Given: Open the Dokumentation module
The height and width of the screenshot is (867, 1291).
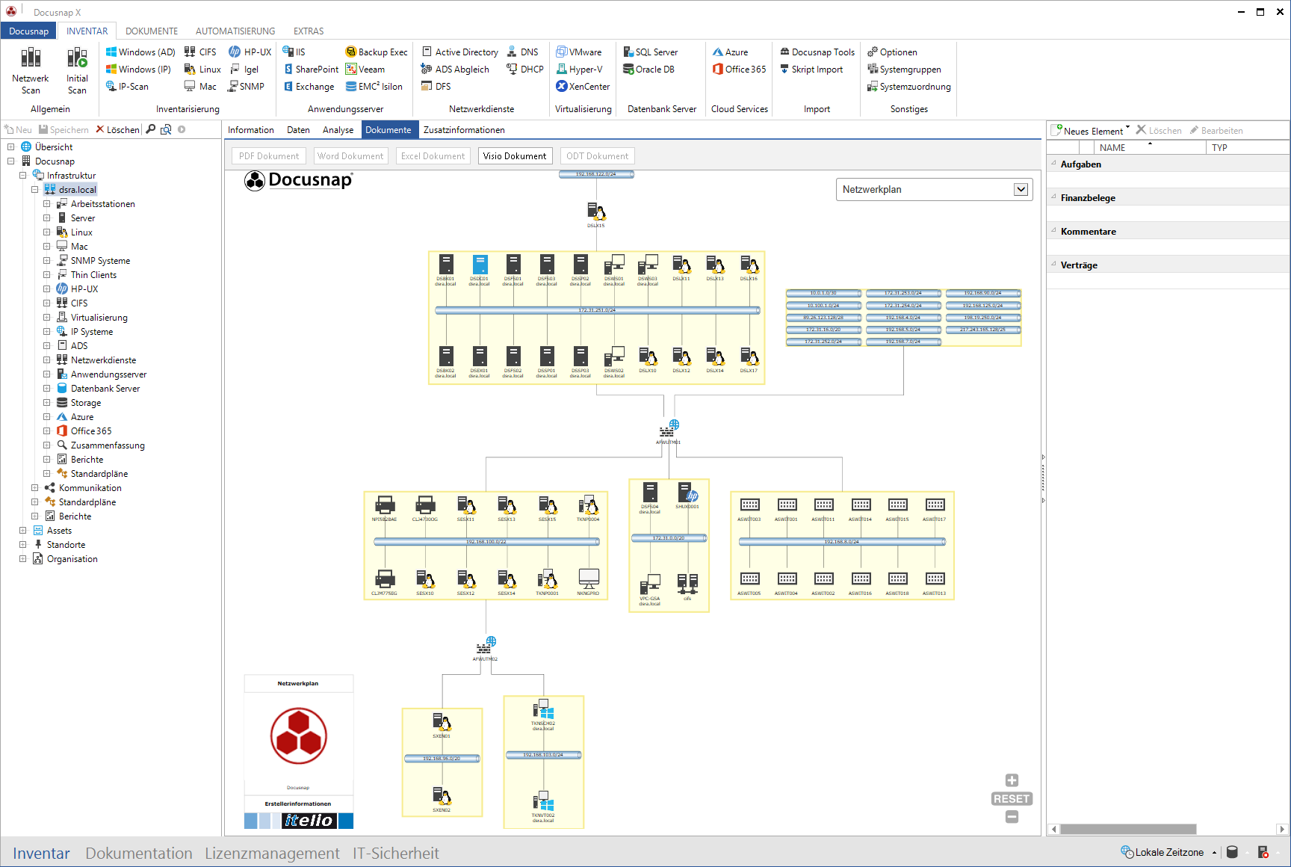Looking at the screenshot, I should point(139,853).
